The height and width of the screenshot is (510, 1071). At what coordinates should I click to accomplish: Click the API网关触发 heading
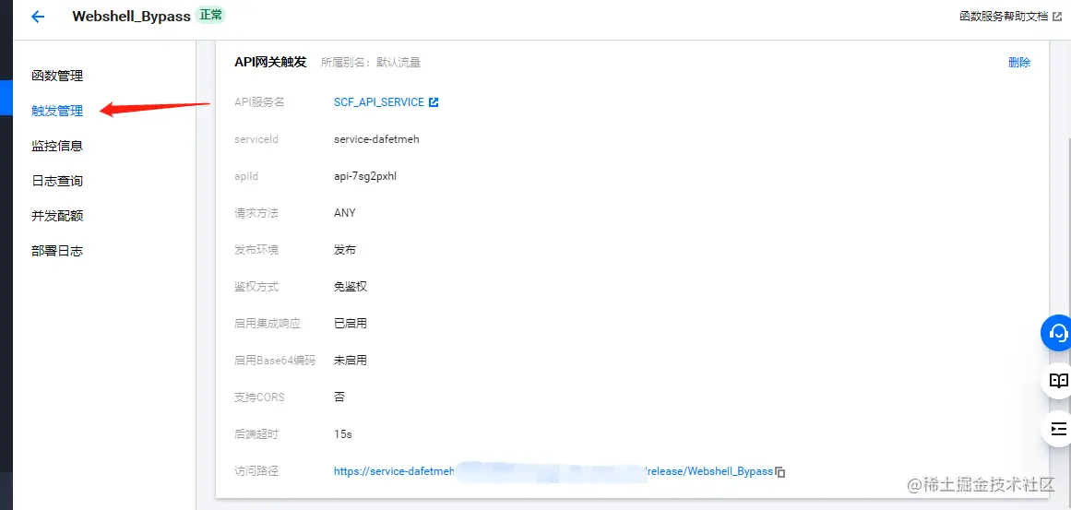pyautogui.click(x=270, y=62)
